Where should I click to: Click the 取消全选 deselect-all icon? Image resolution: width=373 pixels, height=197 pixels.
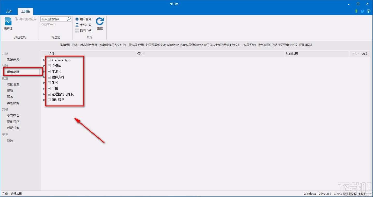pos(77,30)
